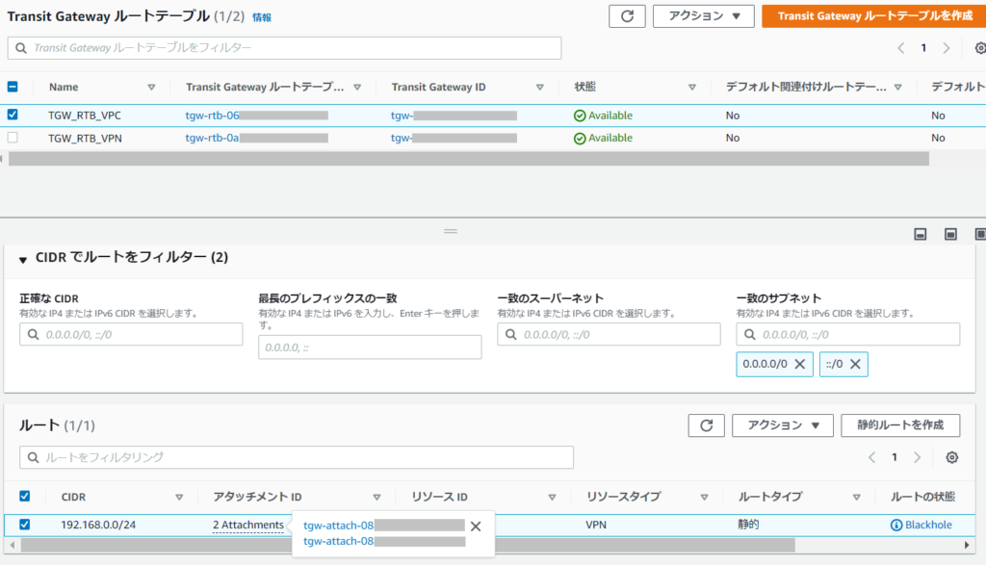Viewport: 986px width, 565px height.
Task: Sort by Transit Gateway ID column
Action: coord(539,88)
